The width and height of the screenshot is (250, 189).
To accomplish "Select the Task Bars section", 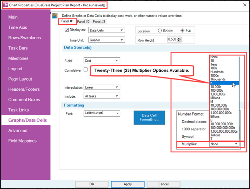I will pos(18,48).
